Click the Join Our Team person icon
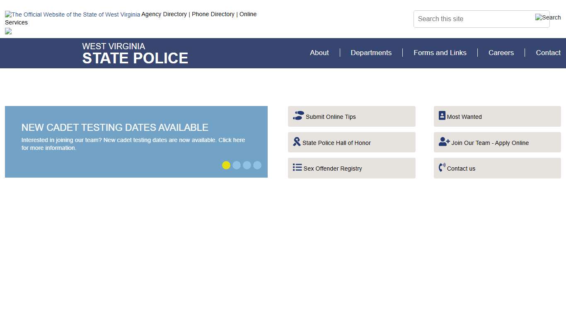Screen dimensions: 566x318 (x=444, y=142)
